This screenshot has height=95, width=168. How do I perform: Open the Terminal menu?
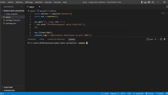tap(57, 2)
